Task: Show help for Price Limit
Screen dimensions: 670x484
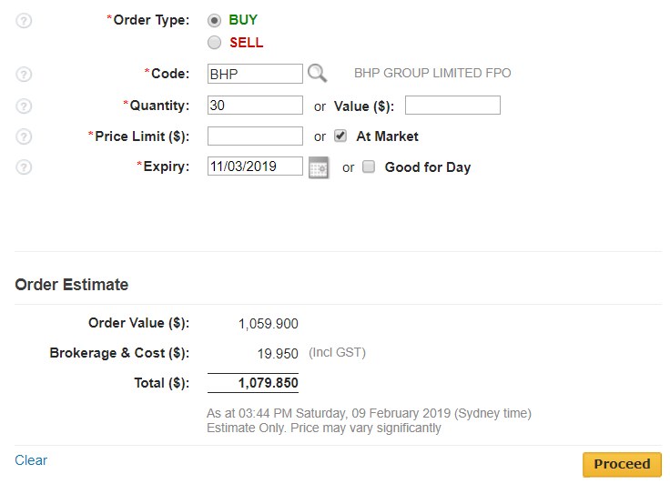Action: coord(25,137)
